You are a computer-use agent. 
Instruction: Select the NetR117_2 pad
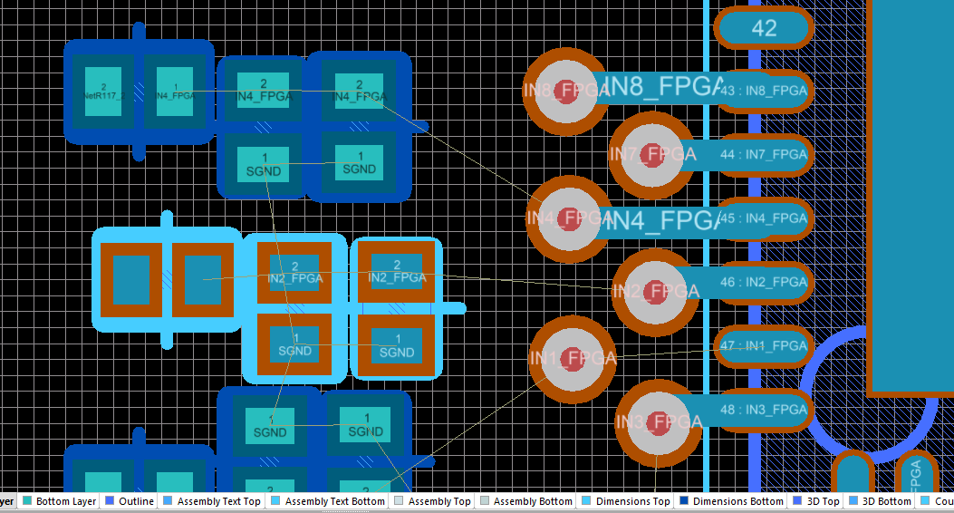(x=102, y=92)
